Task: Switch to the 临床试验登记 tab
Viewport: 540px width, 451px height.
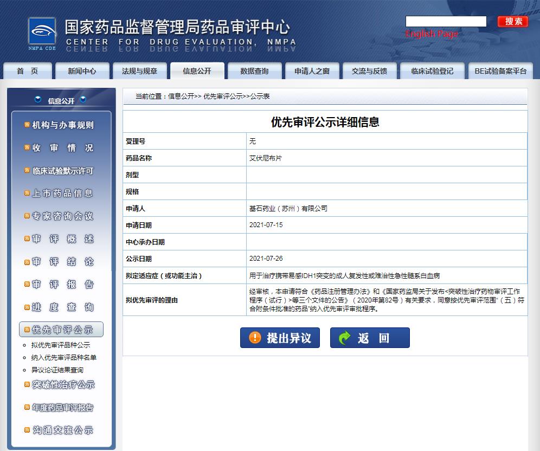Action: point(432,71)
